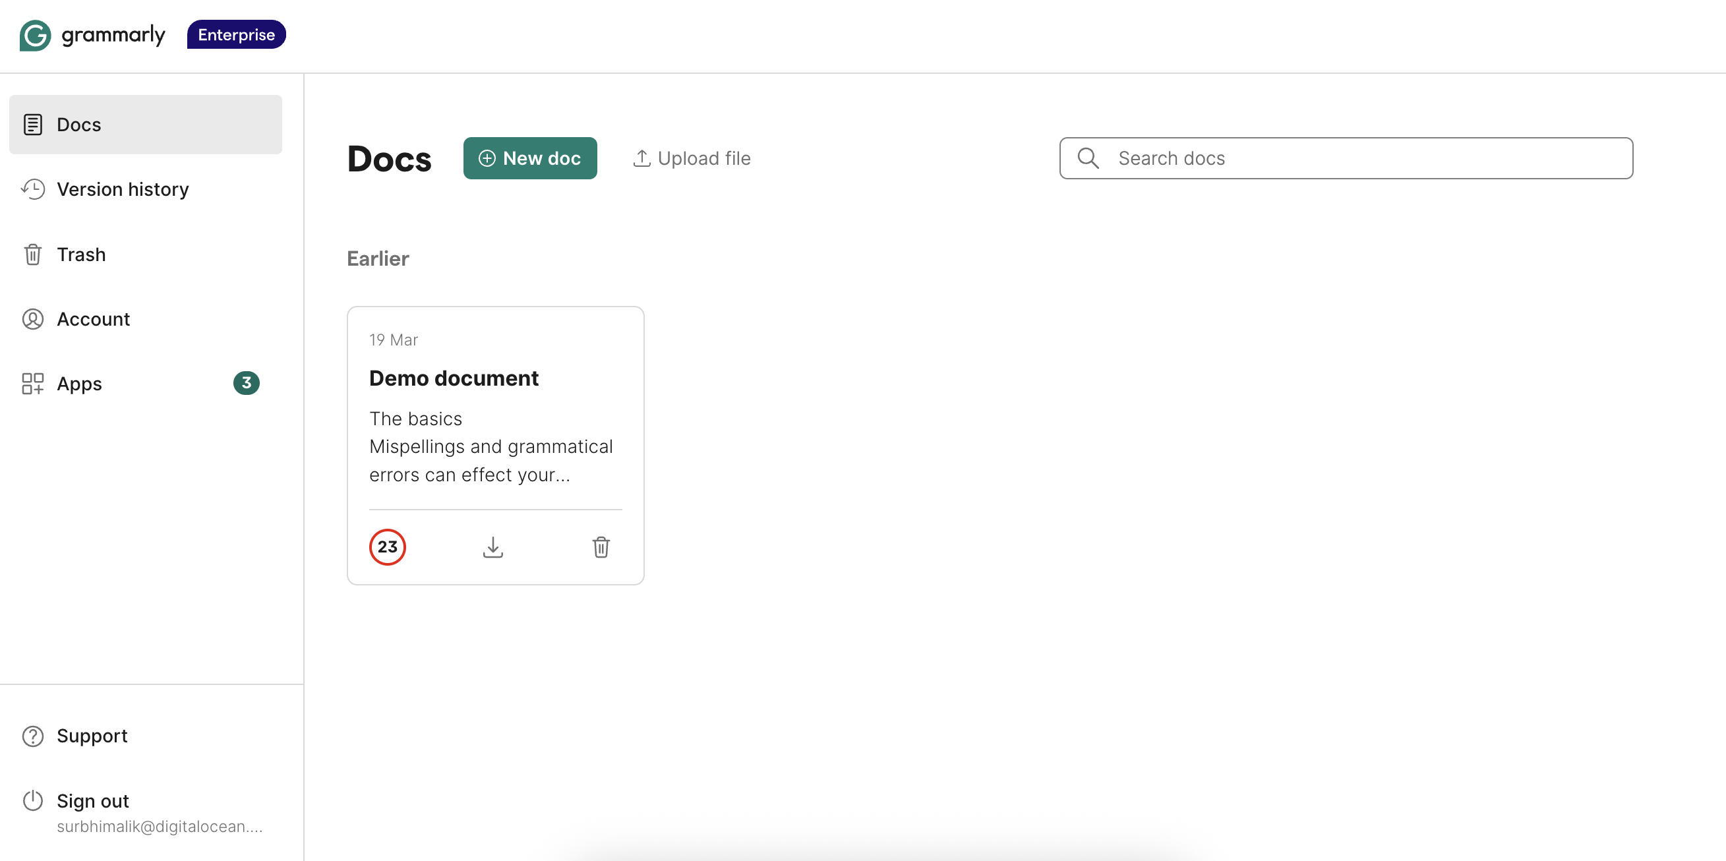1726x861 pixels.
Task: Go to Trash in sidebar
Action: (x=81, y=254)
